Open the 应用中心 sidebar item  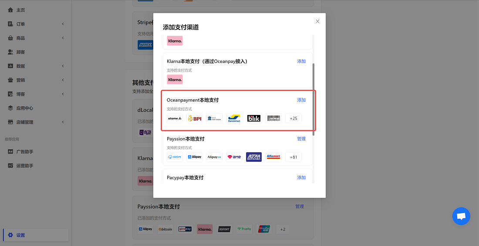click(25, 108)
